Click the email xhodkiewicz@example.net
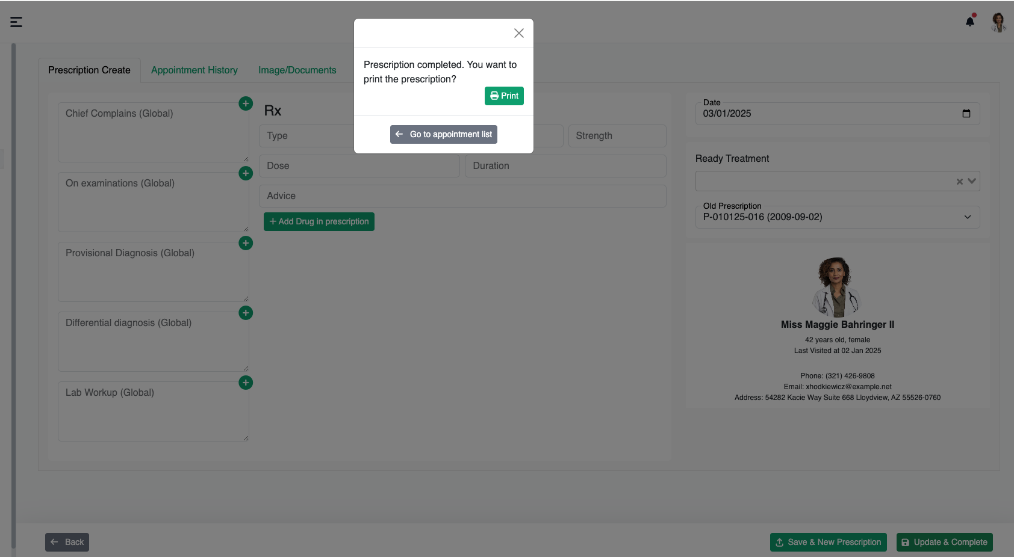This screenshot has width=1014, height=557. point(848,387)
